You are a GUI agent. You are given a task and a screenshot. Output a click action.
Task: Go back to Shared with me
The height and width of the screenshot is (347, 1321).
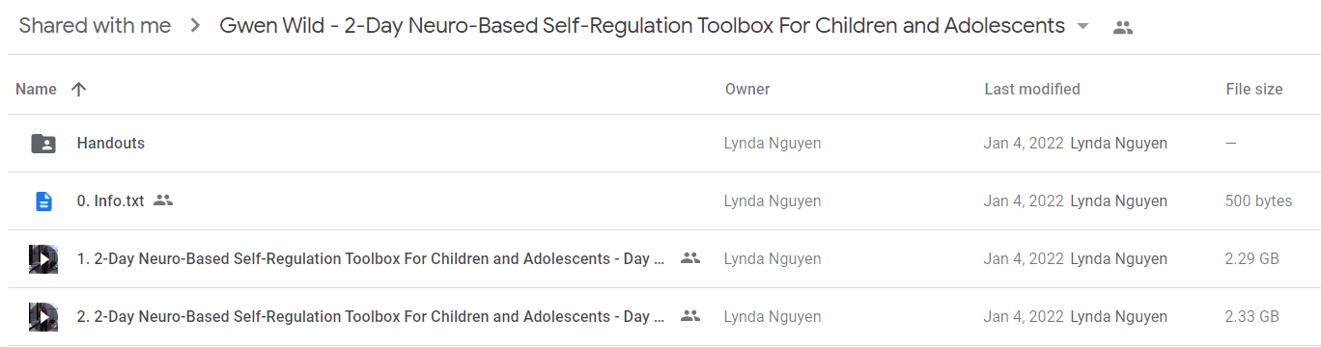[95, 26]
